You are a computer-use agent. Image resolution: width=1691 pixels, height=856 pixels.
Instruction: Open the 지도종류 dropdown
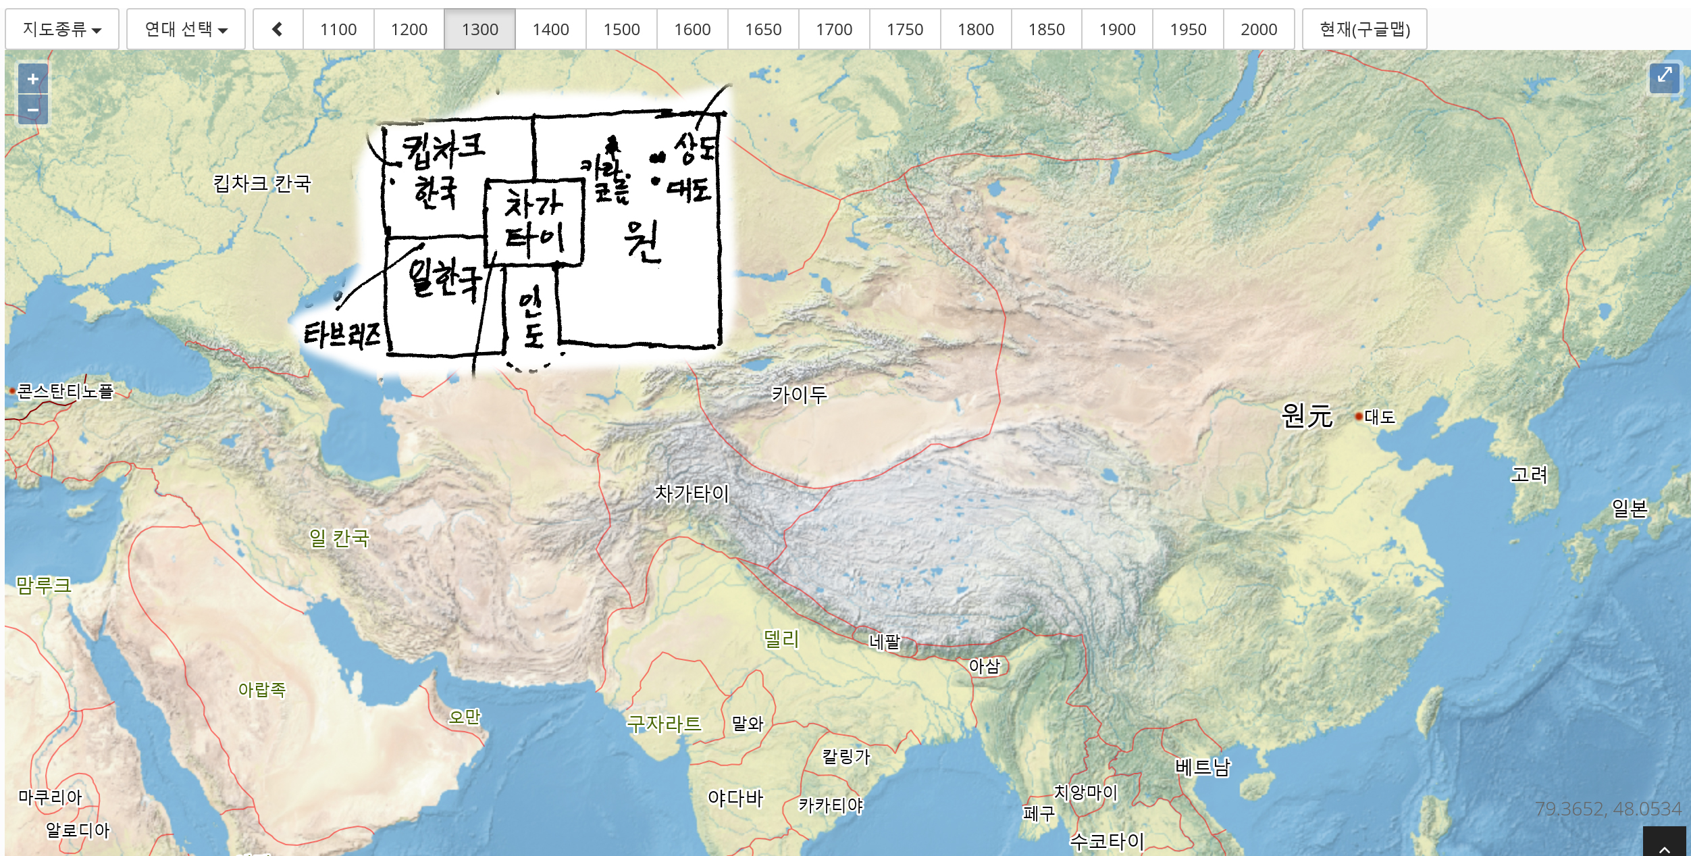coord(61,29)
